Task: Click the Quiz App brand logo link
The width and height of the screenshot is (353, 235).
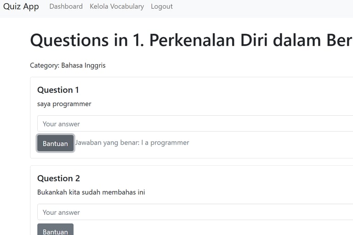Action: tap(21, 6)
